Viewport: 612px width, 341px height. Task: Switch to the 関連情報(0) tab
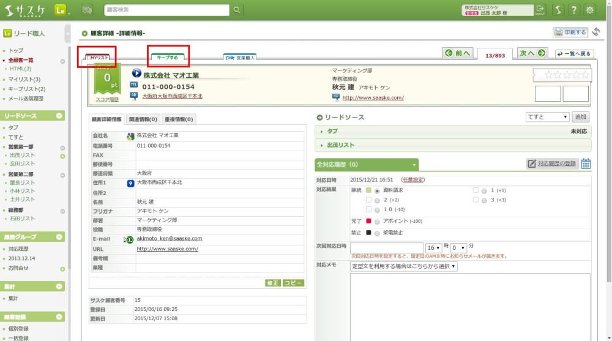pos(143,119)
